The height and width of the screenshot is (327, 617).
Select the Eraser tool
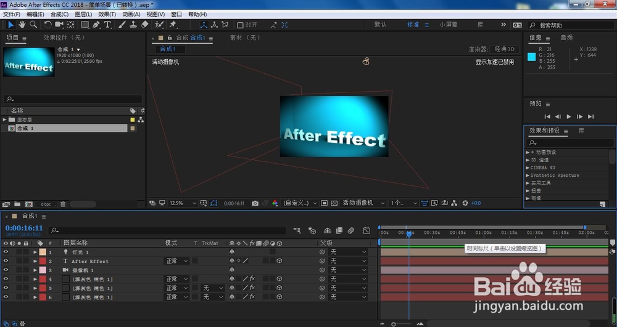pyautogui.click(x=145, y=25)
